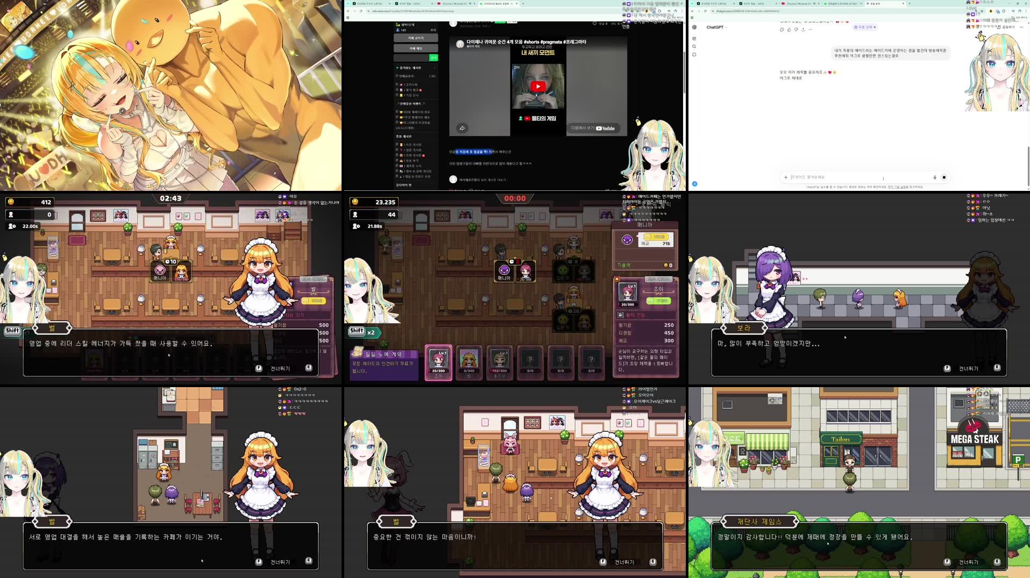Click the 00:00 timer at top of game
This screenshot has height=578, width=1030.
515,199
